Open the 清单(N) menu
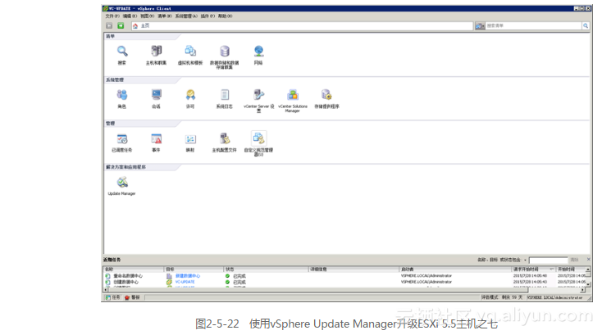This screenshot has height=335, width=602. coord(165,16)
